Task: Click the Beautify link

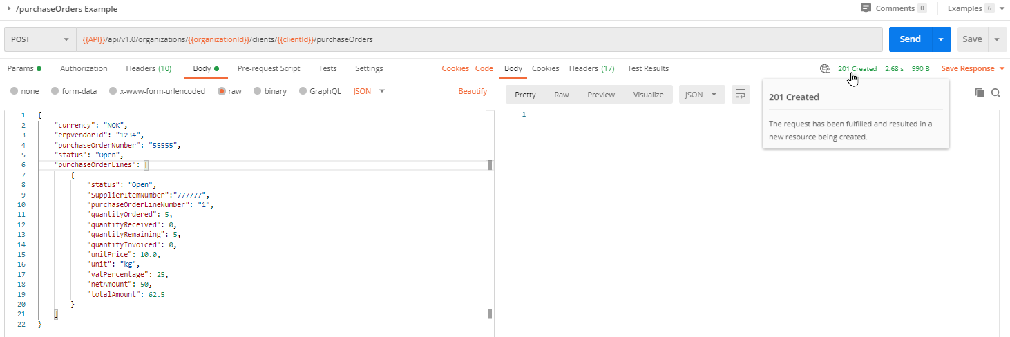Action: [473, 91]
